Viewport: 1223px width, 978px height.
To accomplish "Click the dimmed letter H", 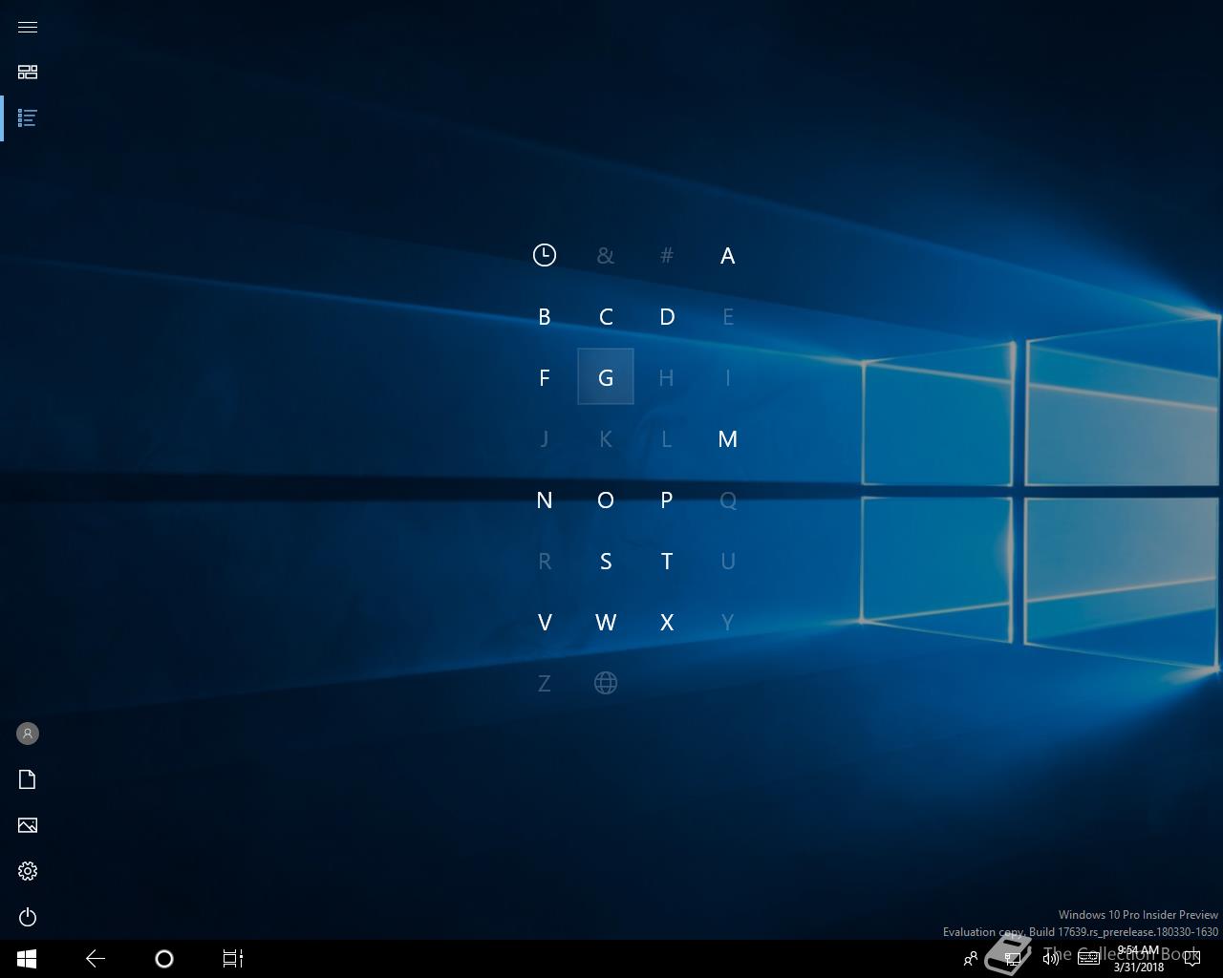I will [x=667, y=378].
